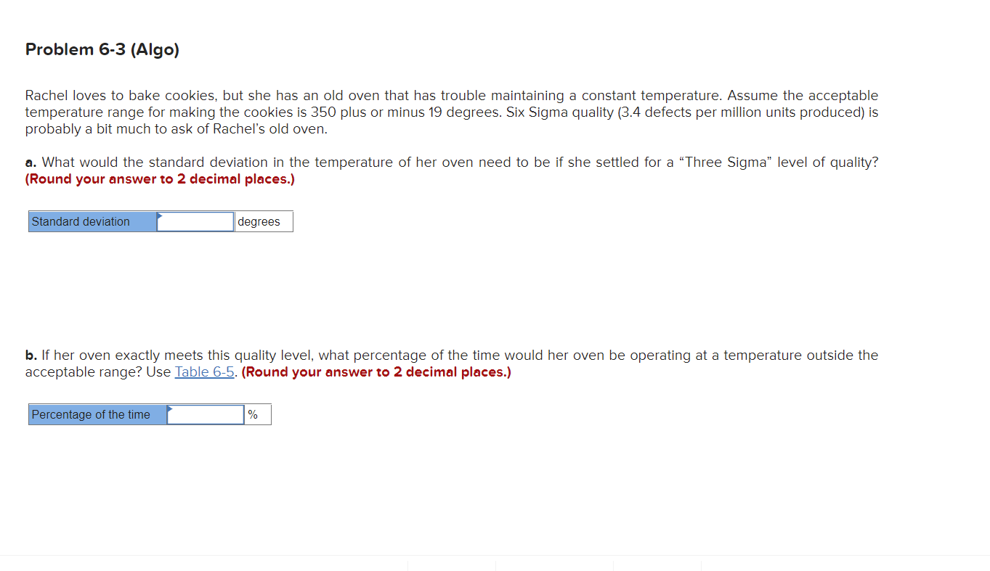This screenshot has height=571, width=990.
Task: Click the second faint button at page bottom
Action: point(554,567)
